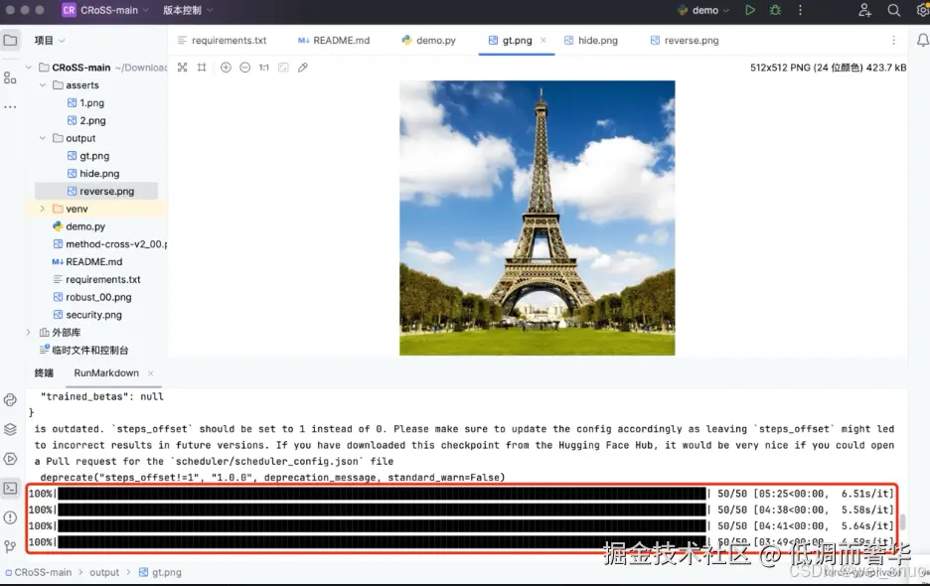Screen dimensions: 930x586
Task: Click CRoSS-main breadcrumb in status bar
Action: pyautogui.click(x=39, y=572)
